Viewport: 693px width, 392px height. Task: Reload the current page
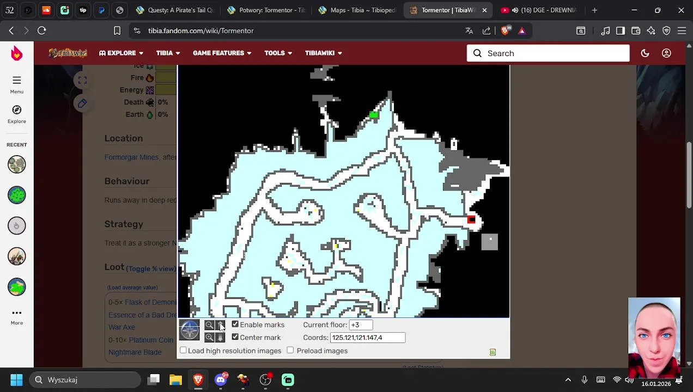pos(42,31)
